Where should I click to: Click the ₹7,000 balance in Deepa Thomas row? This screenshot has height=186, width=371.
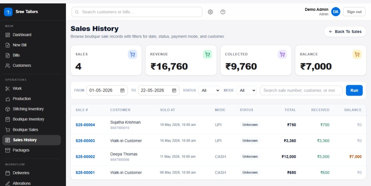pyautogui.click(x=356, y=156)
